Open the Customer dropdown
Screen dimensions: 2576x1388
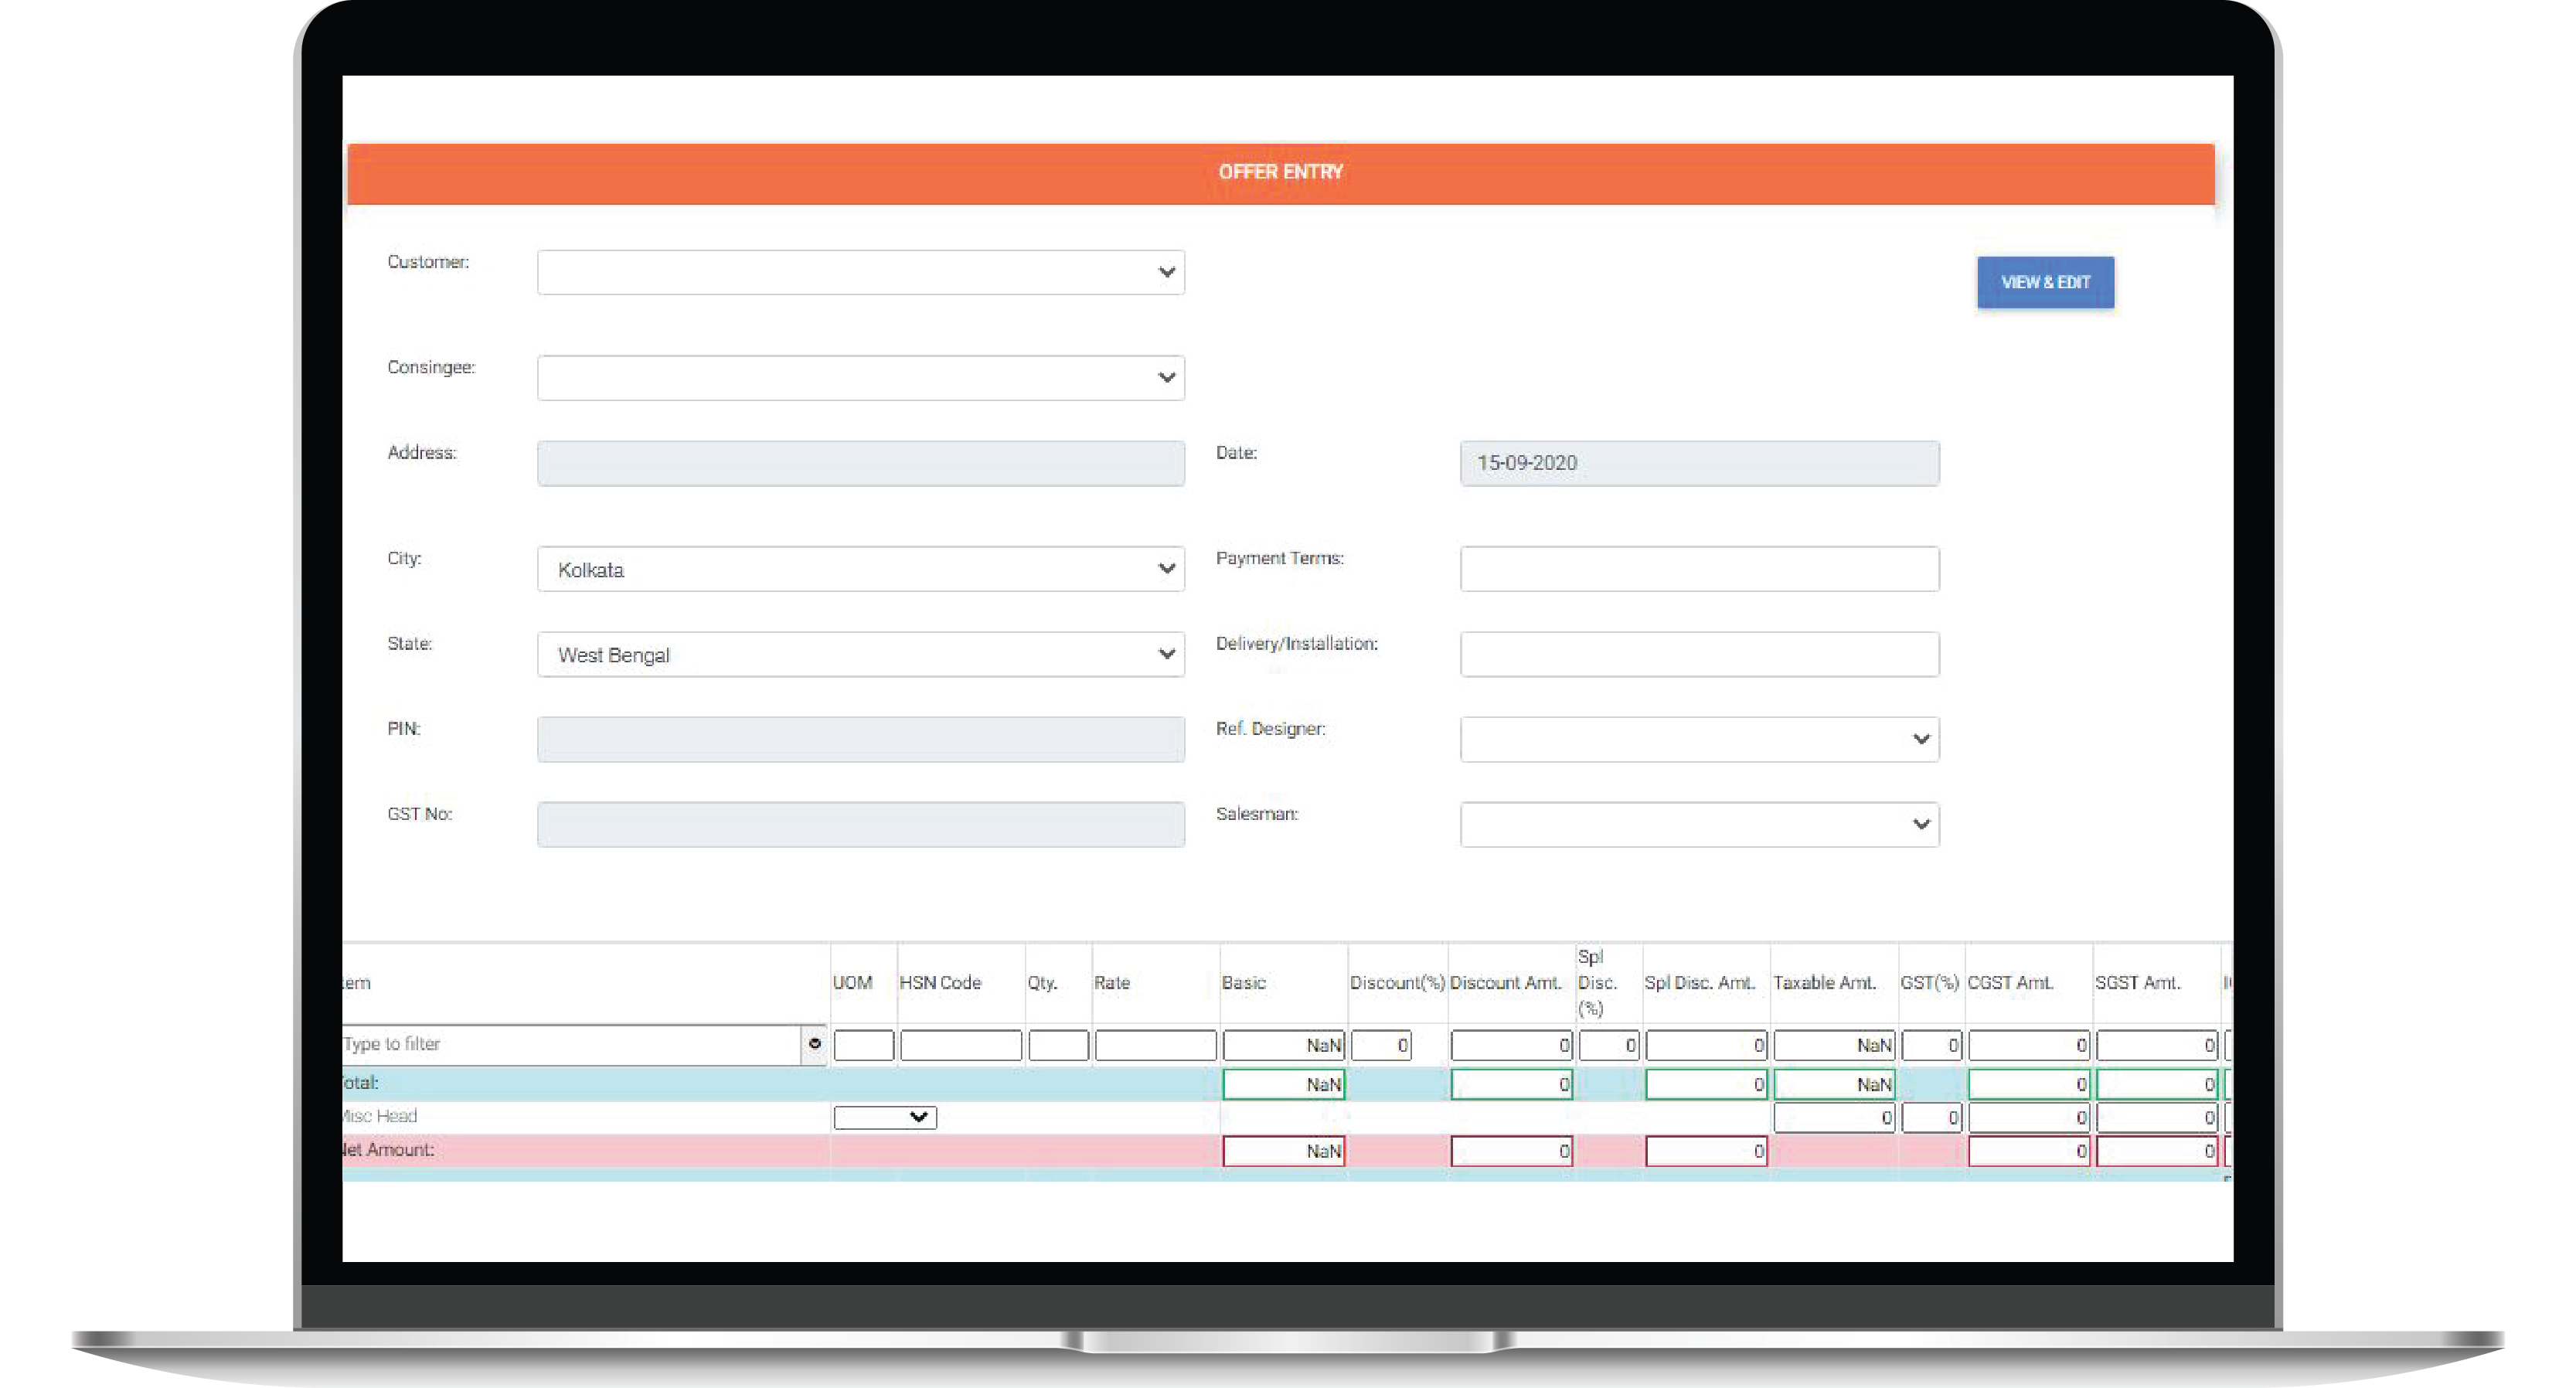coord(860,272)
